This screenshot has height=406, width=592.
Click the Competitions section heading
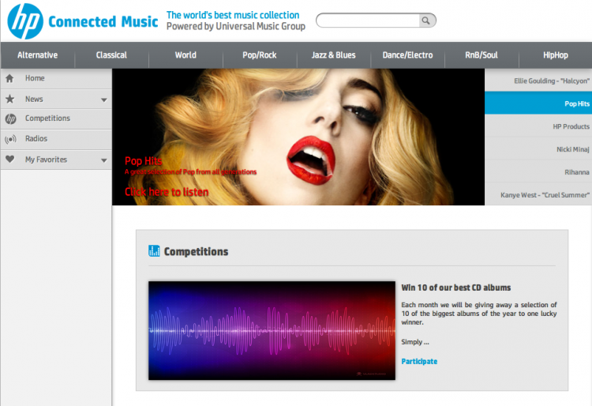click(x=196, y=251)
